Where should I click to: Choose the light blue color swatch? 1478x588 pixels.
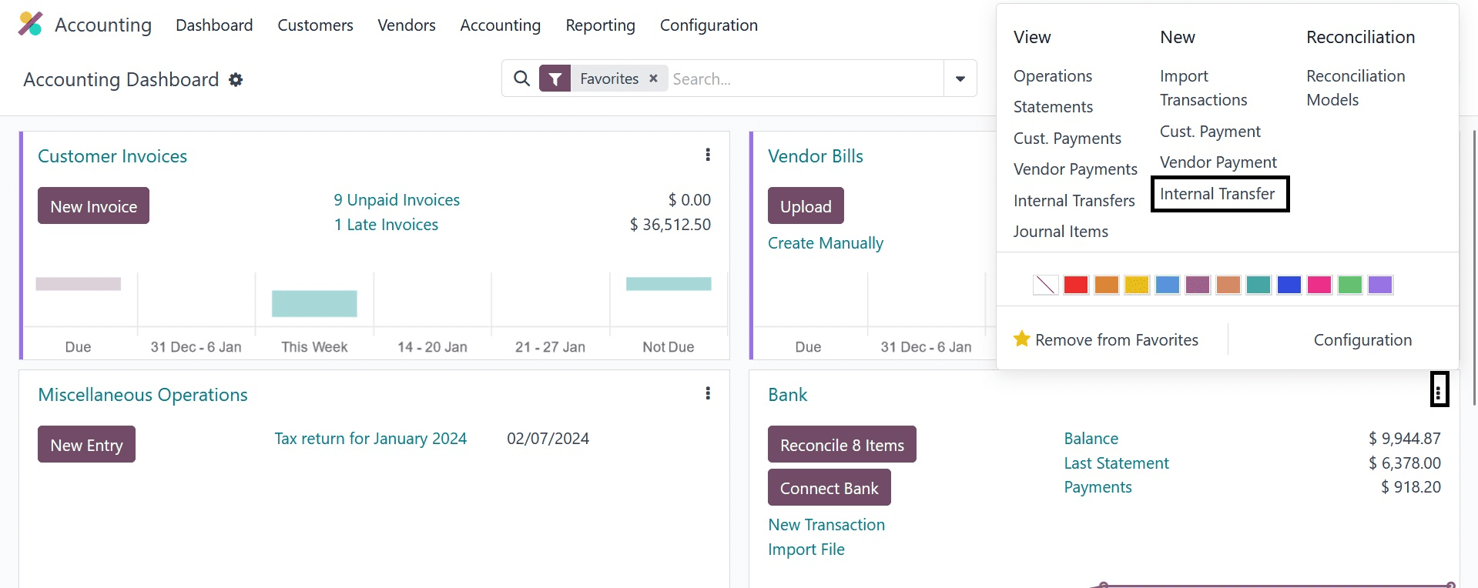(x=1167, y=285)
